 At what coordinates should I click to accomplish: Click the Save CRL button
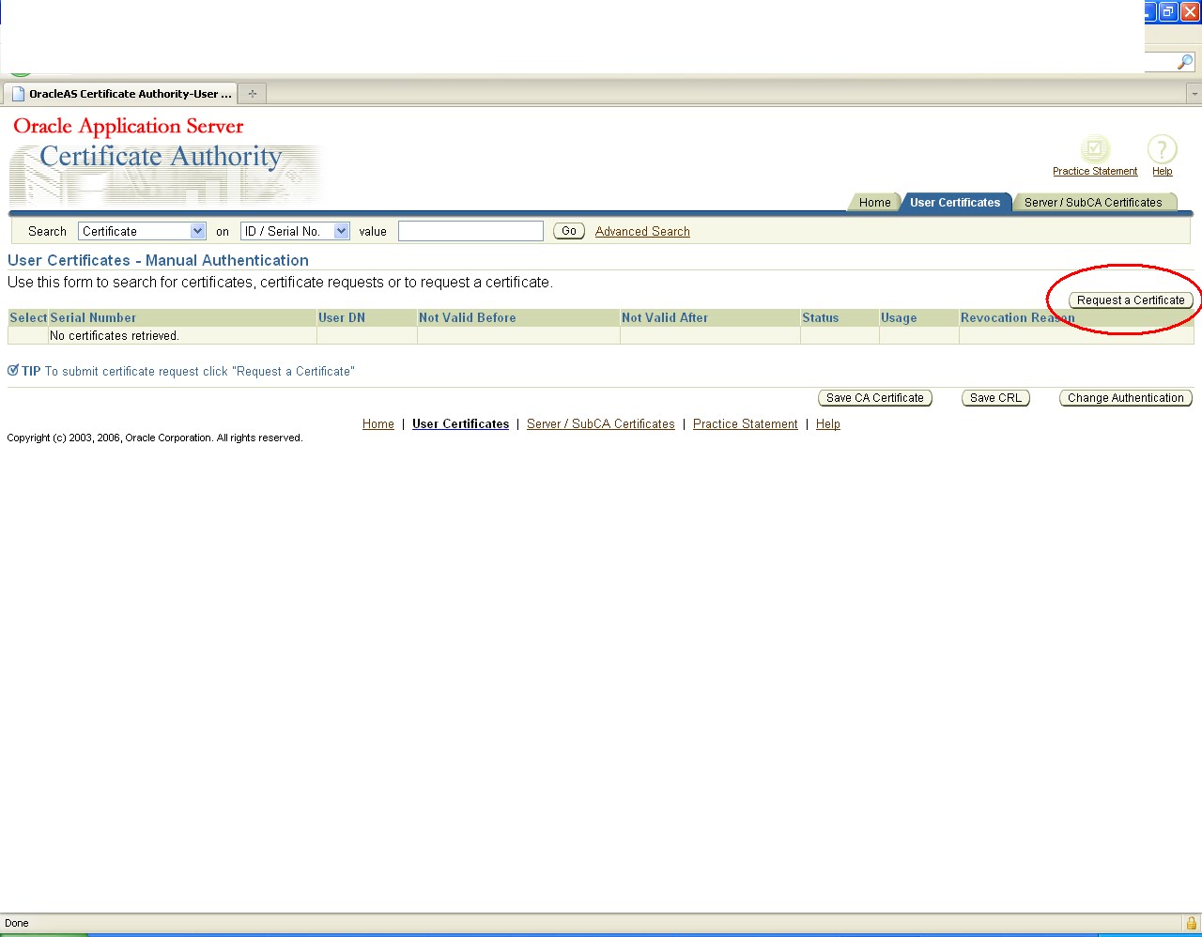pos(995,398)
